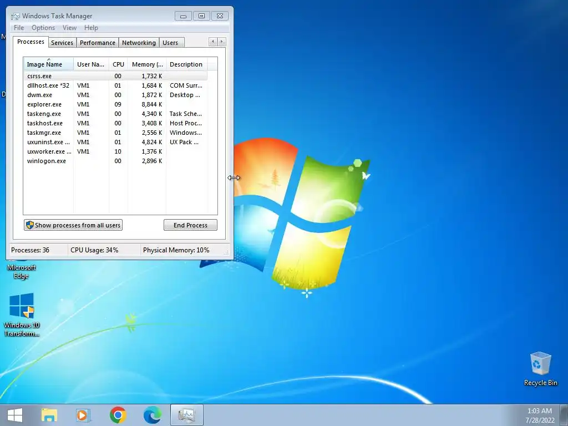Screen dimensions: 568x426
Task: Sort by Image Name column header
Action: click(x=49, y=64)
